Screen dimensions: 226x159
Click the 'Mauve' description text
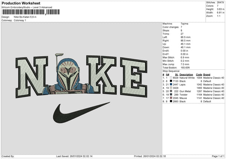(183, 98)
